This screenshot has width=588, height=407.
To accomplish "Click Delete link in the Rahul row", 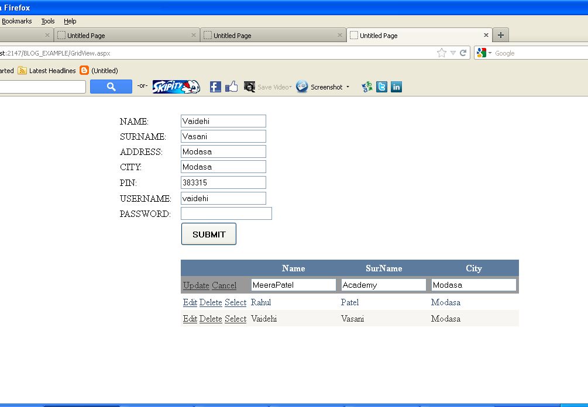I will click(211, 302).
